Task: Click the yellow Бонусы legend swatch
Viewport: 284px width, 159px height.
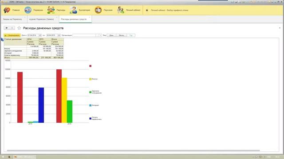Action: [x=91, y=79]
